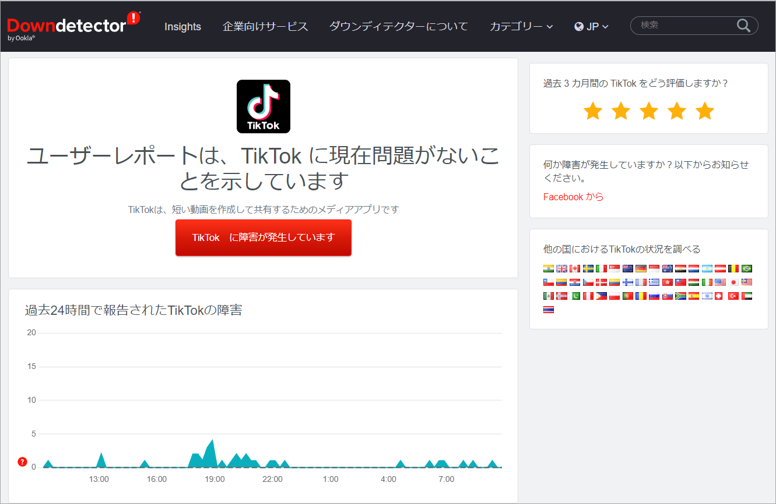Image resolution: width=776 pixels, height=504 pixels.
Task: Click the 過去24時間で報告されたTikTokの障害 heading
Action: [x=134, y=310]
